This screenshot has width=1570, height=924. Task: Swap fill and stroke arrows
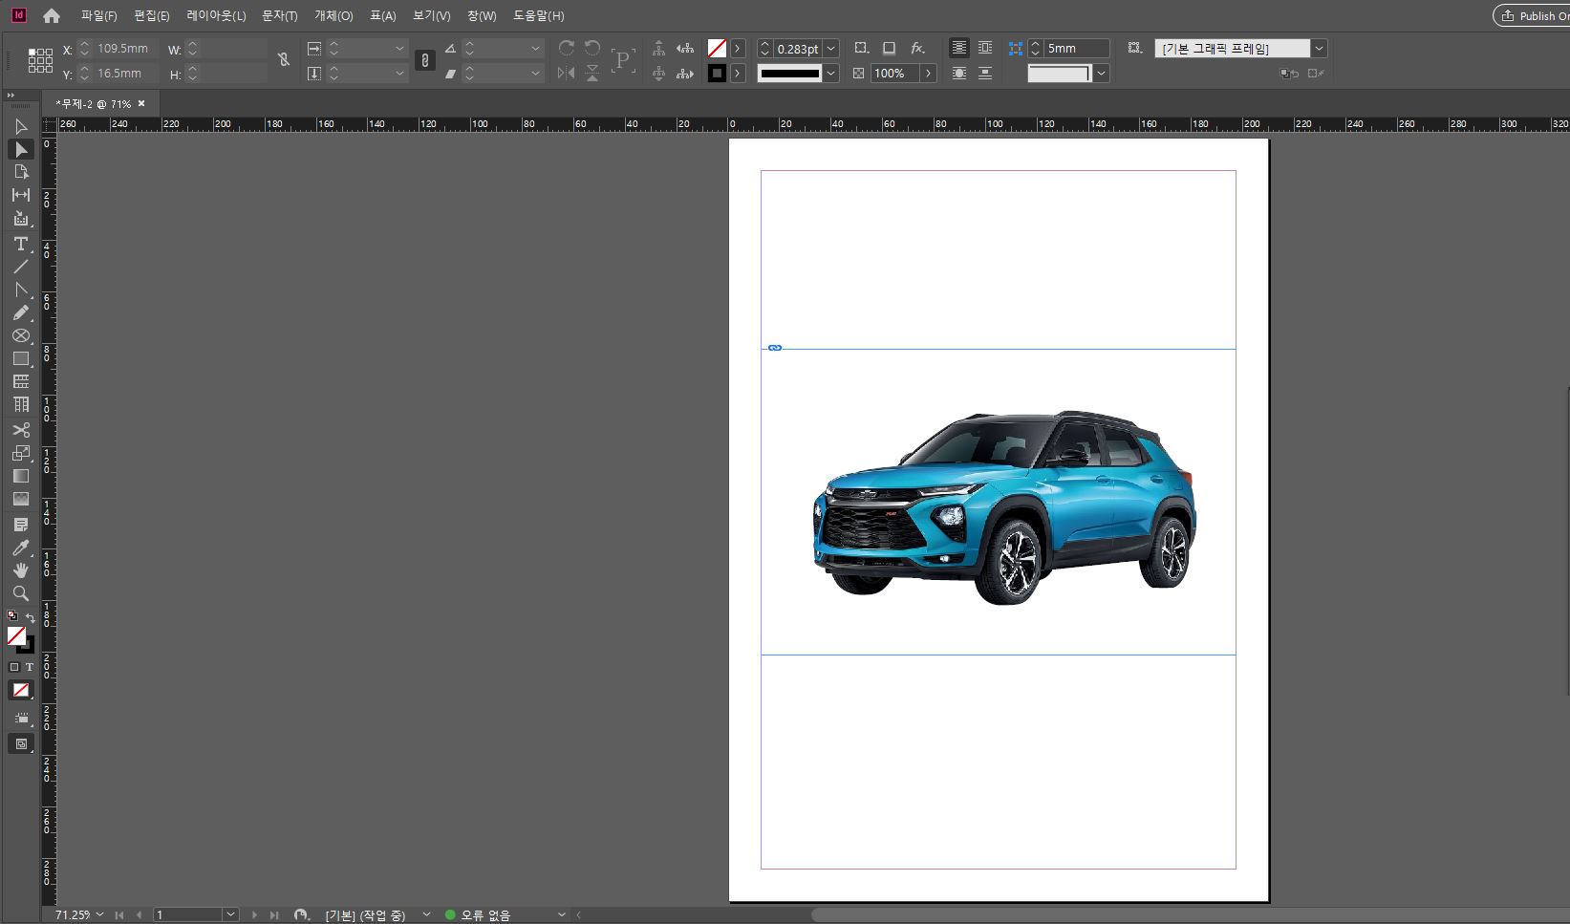click(31, 617)
